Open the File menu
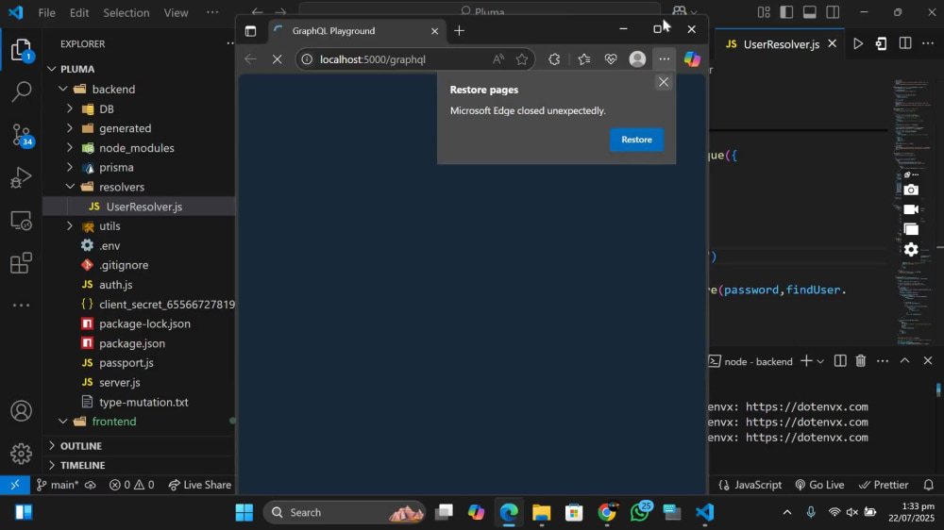Viewport: 944px width, 530px height. pyautogui.click(x=46, y=12)
